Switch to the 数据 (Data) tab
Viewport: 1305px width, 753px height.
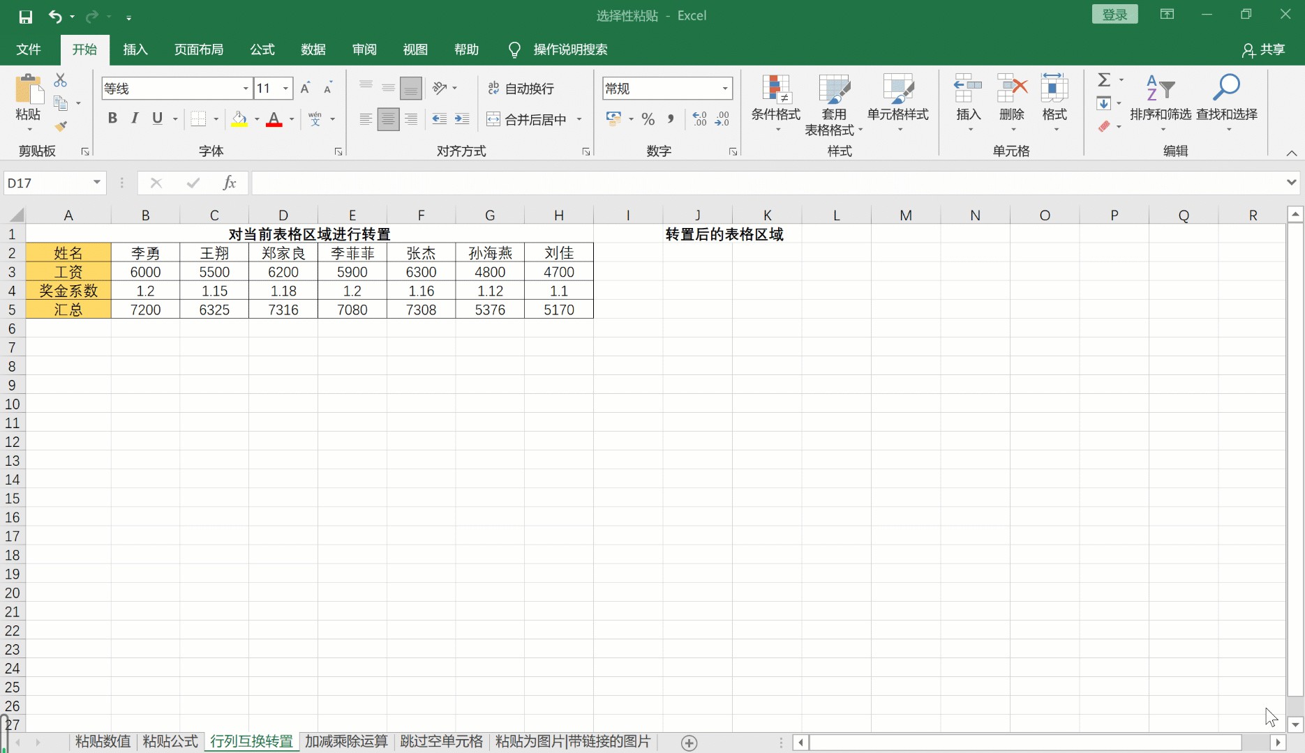coord(313,50)
